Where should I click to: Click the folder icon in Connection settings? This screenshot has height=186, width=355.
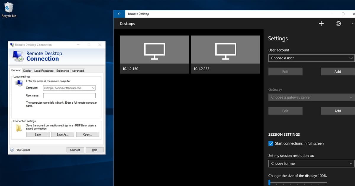point(19,128)
